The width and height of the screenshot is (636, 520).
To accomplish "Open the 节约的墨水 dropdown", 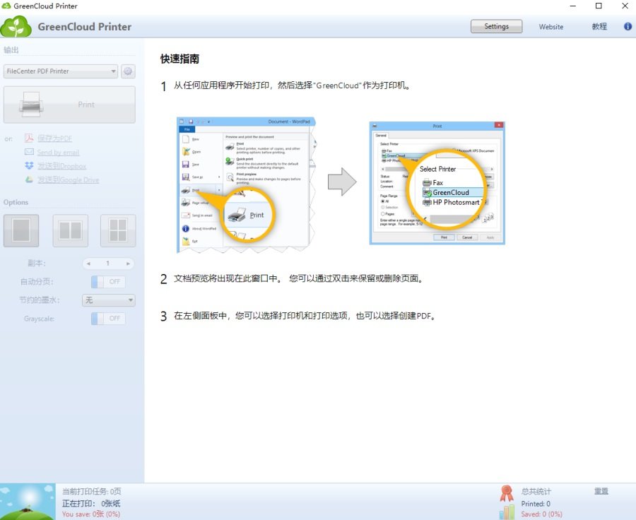I will click(x=108, y=300).
